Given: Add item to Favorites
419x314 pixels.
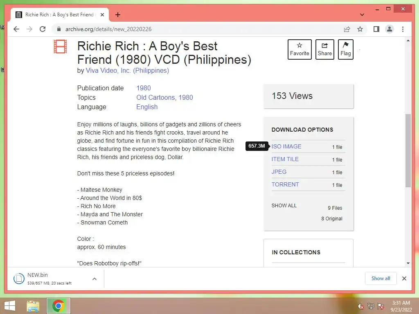Looking at the screenshot, I should pos(300,49).
